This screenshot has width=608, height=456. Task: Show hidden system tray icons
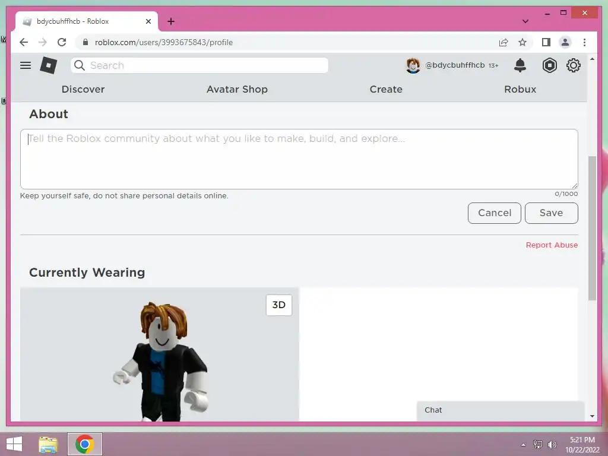click(523, 445)
